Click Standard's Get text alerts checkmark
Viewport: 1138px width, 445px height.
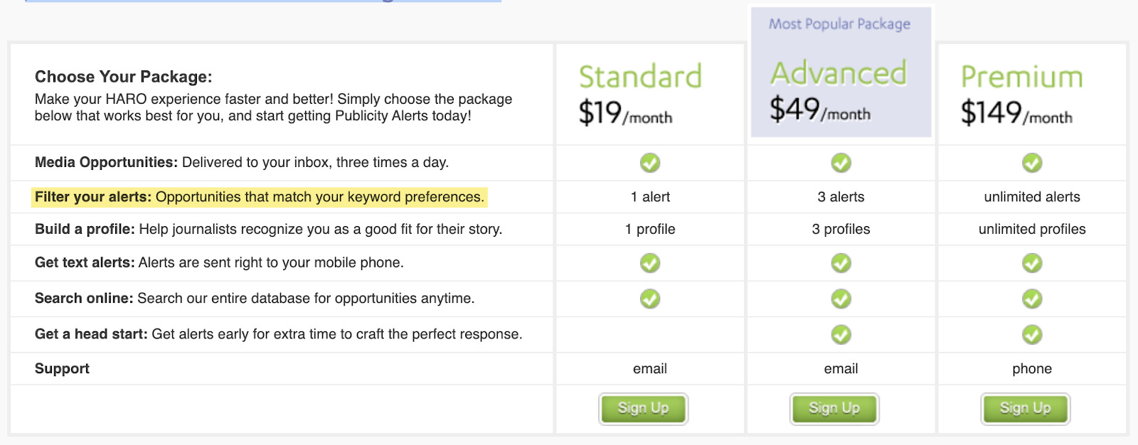(649, 263)
